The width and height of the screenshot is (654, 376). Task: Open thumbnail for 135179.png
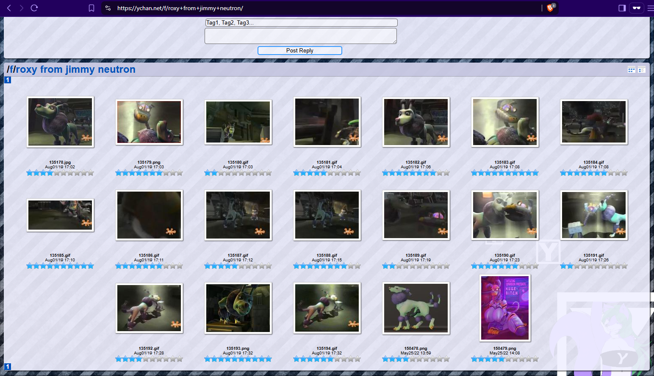149,122
